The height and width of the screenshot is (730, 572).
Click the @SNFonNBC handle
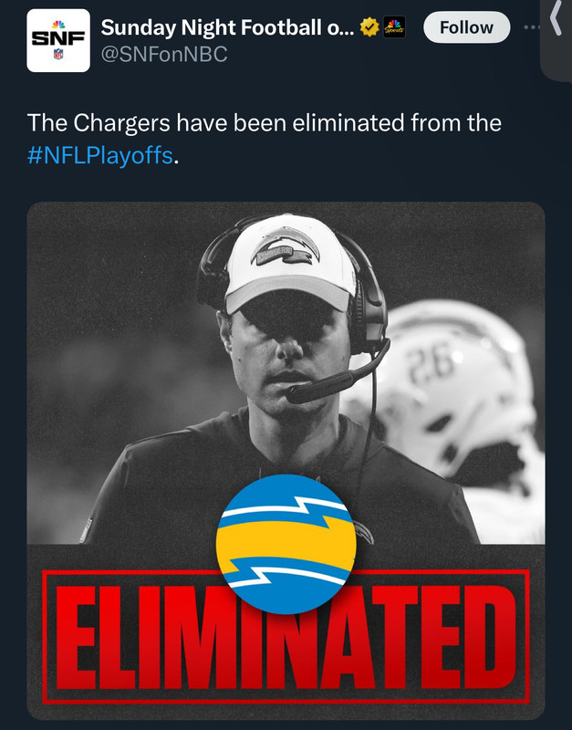coord(163,55)
